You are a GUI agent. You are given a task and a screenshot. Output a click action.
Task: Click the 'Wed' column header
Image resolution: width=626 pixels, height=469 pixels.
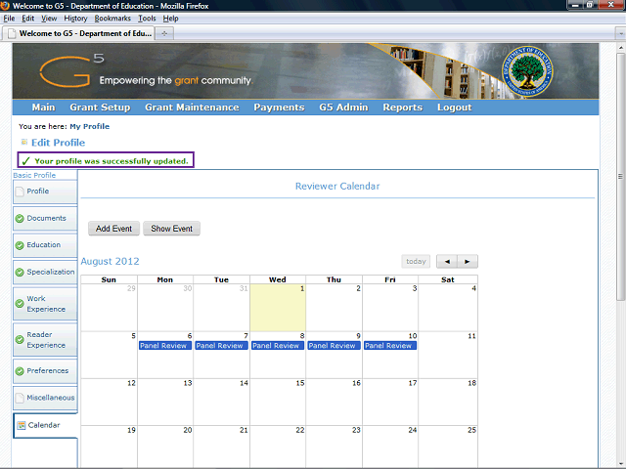coord(278,279)
